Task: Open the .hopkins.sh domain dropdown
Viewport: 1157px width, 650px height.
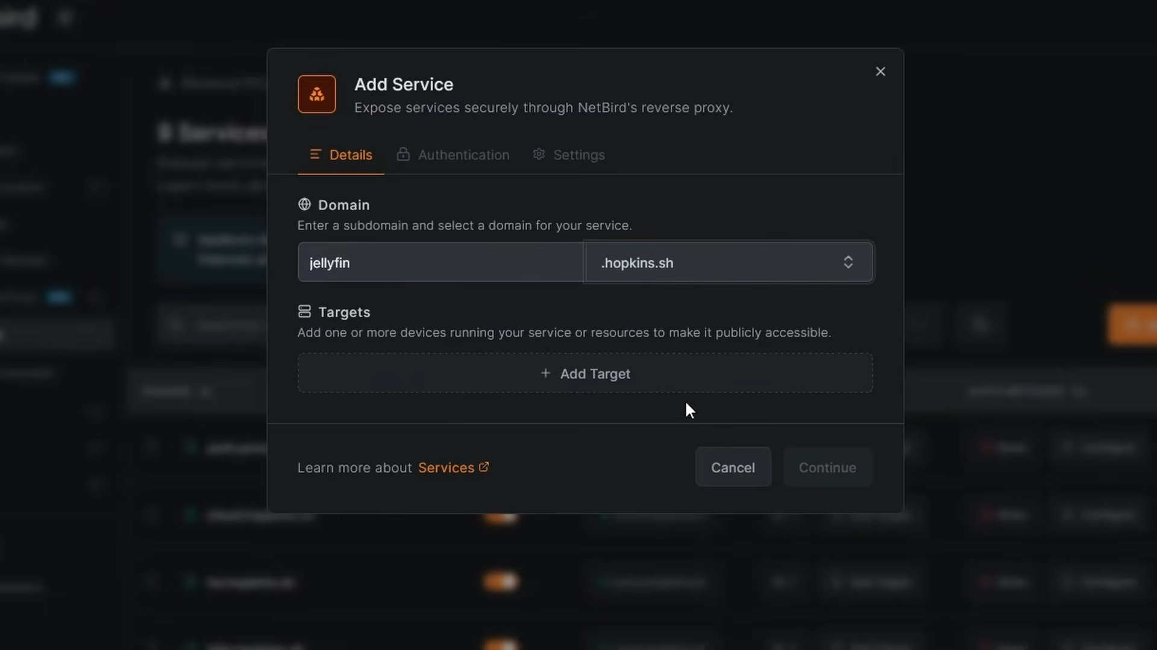Action: pos(729,262)
